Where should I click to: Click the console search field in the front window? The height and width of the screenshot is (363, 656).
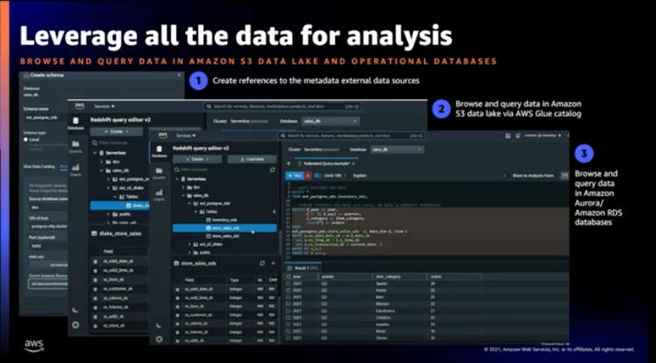pos(351,136)
